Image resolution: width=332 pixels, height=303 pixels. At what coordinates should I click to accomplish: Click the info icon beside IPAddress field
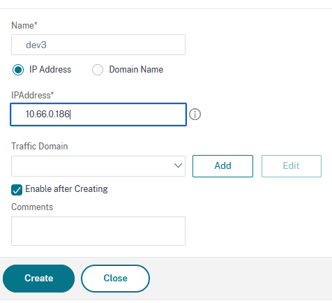pos(195,114)
